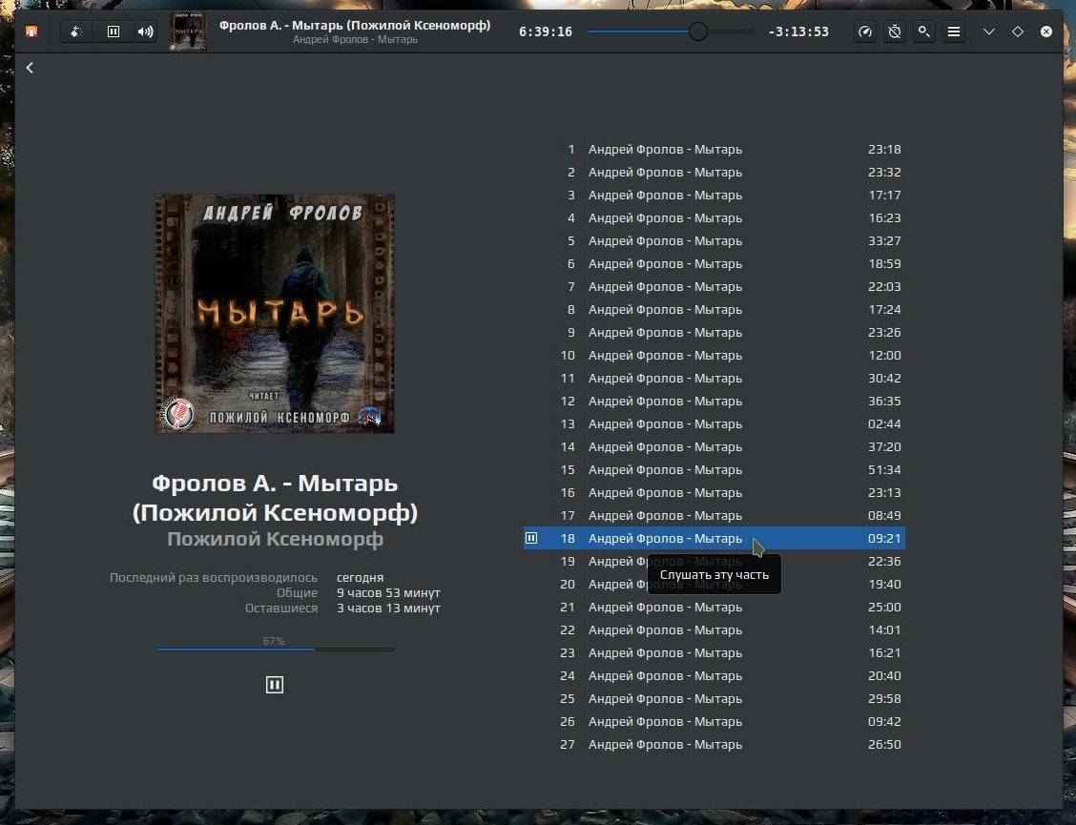Click the remaining time -3:13:53

tap(798, 31)
